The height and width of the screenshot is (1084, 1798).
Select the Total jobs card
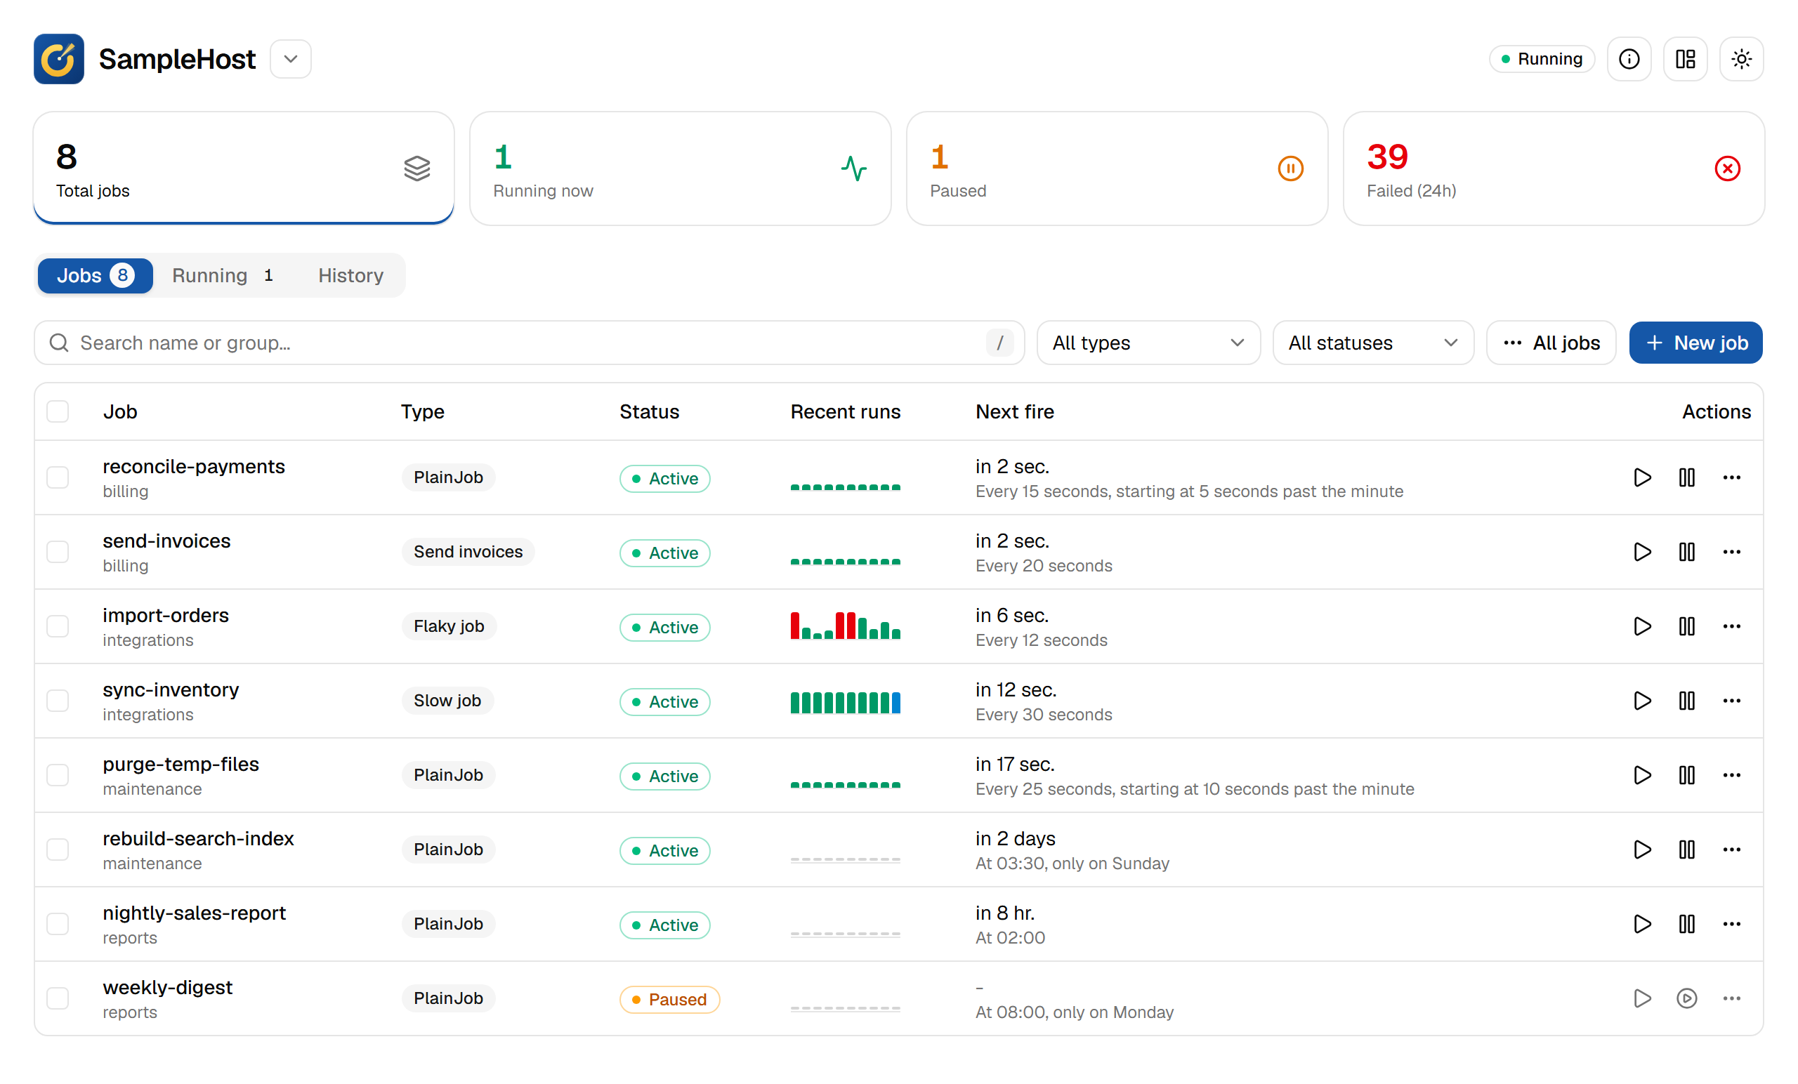244,168
